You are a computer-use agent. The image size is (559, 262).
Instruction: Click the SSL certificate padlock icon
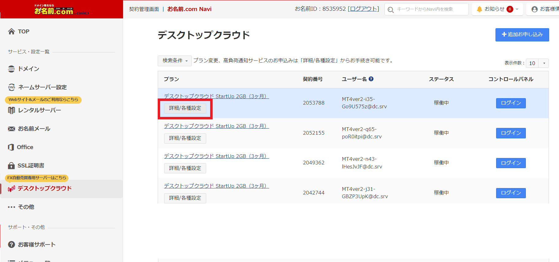pos(11,166)
